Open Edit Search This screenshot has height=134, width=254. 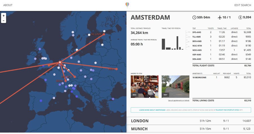[x=243, y=5]
